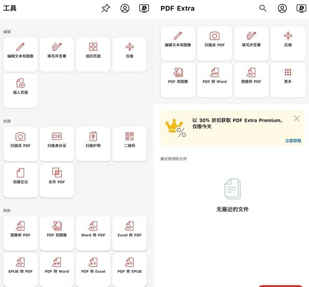The image size is (309, 287).
Task: Open 扫描成 PDF in 创建 section
Action: [x=21, y=144]
